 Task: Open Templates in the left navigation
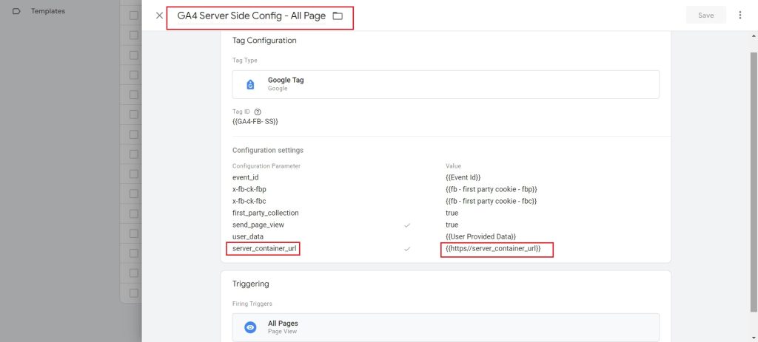[x=48, y=11]
